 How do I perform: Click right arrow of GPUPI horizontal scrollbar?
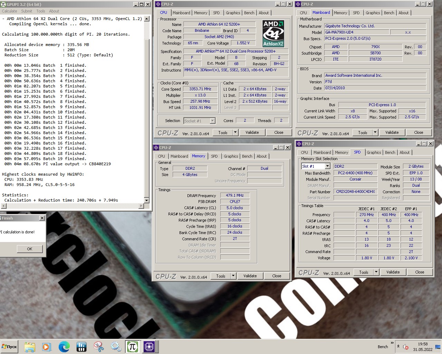(141, 206)
